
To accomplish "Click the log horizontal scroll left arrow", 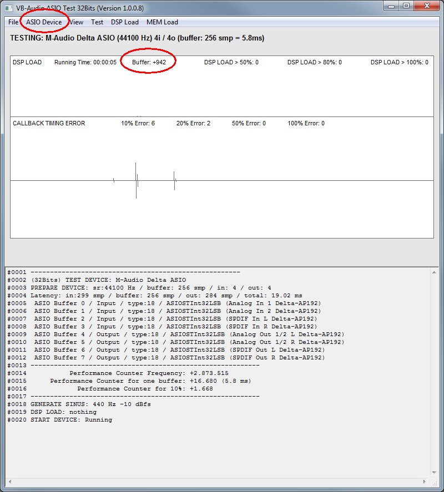I will tap(10, 481).
